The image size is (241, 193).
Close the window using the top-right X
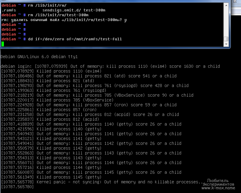point(235,2)
